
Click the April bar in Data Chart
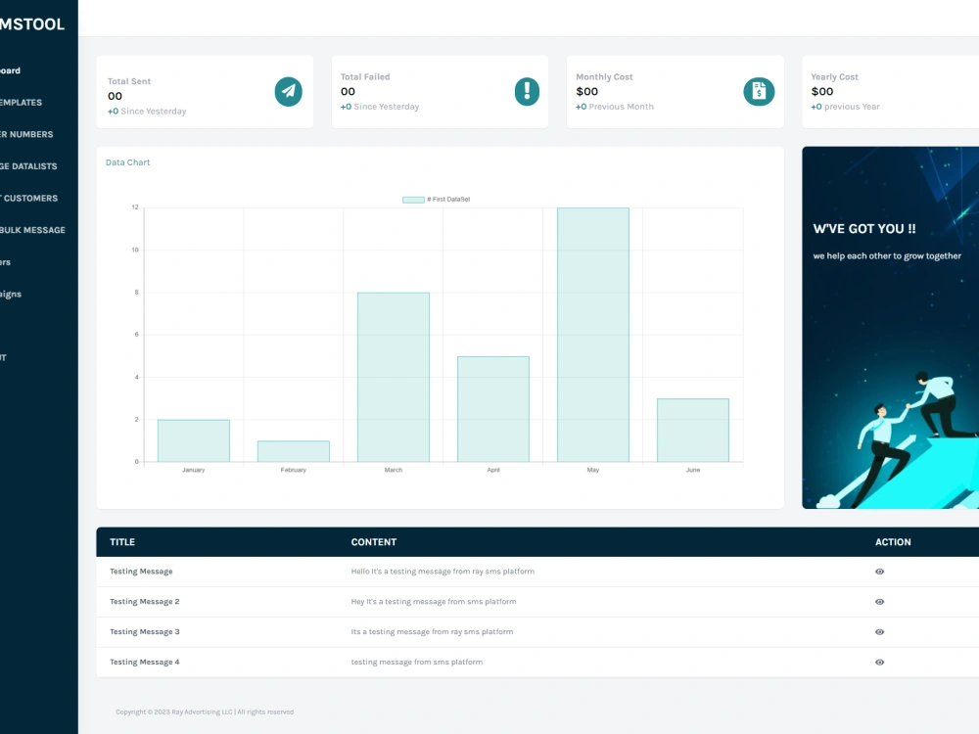(493, 409)
